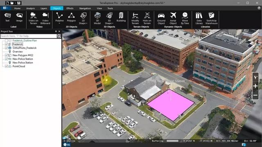Enable the Frederick_Outline Plan checkbox
The width and height of the screenshot is (262, 147).
(7, 41)
